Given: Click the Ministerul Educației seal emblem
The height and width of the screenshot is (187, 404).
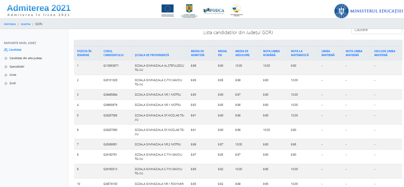Looking at the screenshot, I should click(341, 11).
